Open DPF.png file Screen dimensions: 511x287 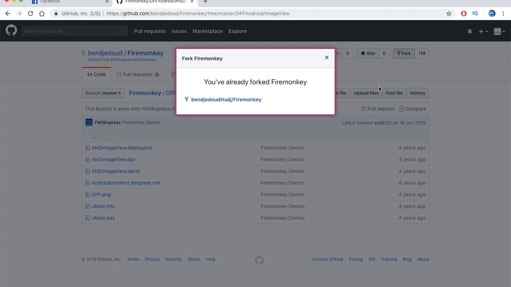click(101, 195)
